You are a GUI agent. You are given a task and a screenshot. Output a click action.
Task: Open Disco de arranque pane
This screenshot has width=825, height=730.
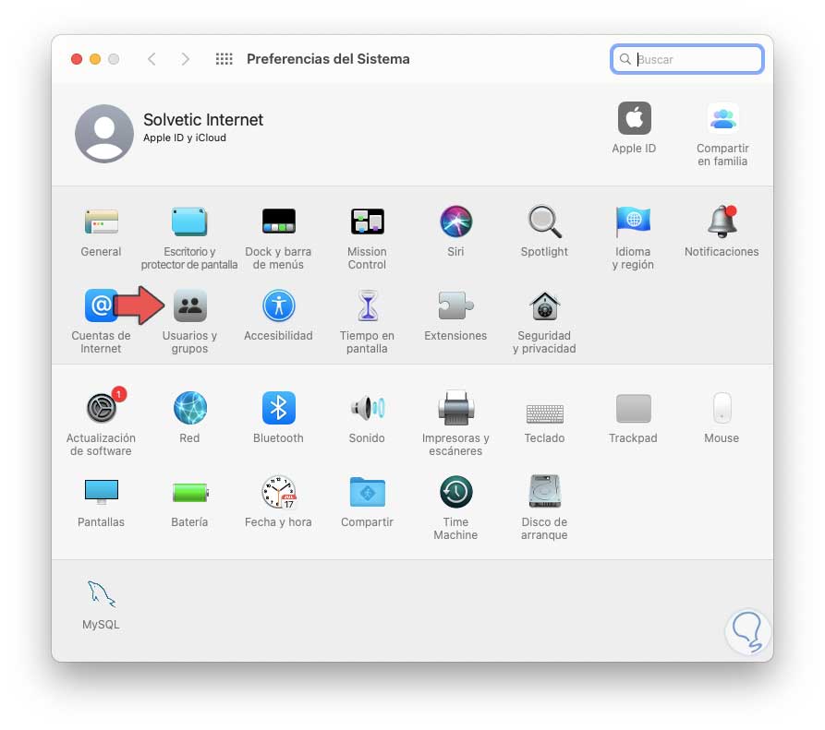coord(544,492)
